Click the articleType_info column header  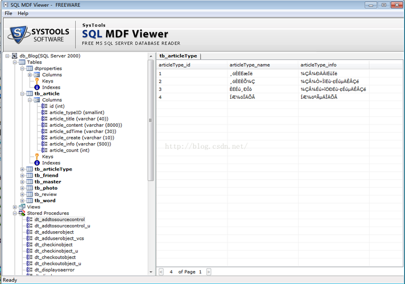point(334,65)
